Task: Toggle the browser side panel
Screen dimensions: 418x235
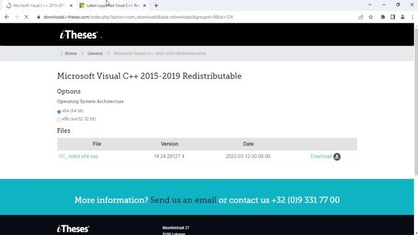Action: pos(393,17)
